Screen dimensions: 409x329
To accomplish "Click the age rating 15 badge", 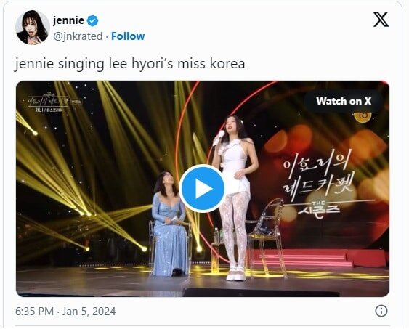I will [363, 115].
